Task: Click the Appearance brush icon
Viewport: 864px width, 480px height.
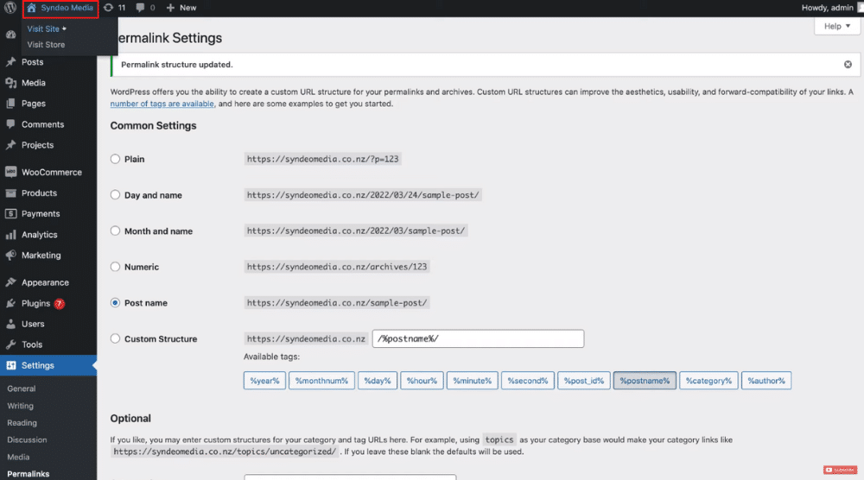Action: pos(10,282)
